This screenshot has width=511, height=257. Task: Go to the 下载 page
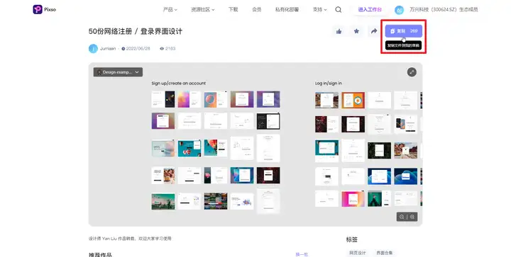tap(233, 10)
